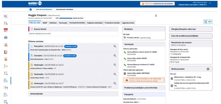Viewport: 221px width, 104px height.
Task: Expand the Antecedentes section
Action: 73,94
